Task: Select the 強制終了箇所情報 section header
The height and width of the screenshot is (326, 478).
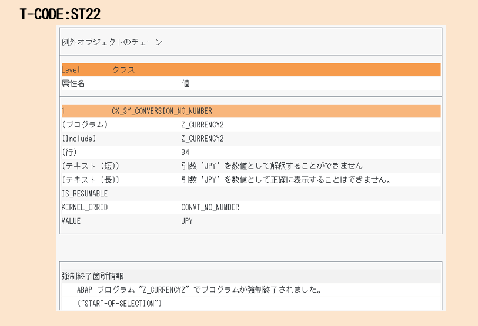Action: pos(92,276)
